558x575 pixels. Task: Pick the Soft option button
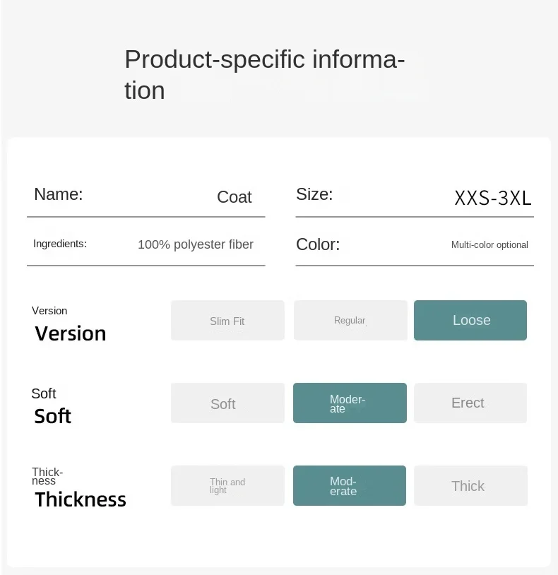[x=227, y=403]
